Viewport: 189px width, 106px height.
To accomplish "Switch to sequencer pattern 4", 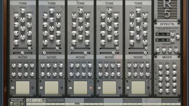I will pyautogui.click(x=43, y=100).
